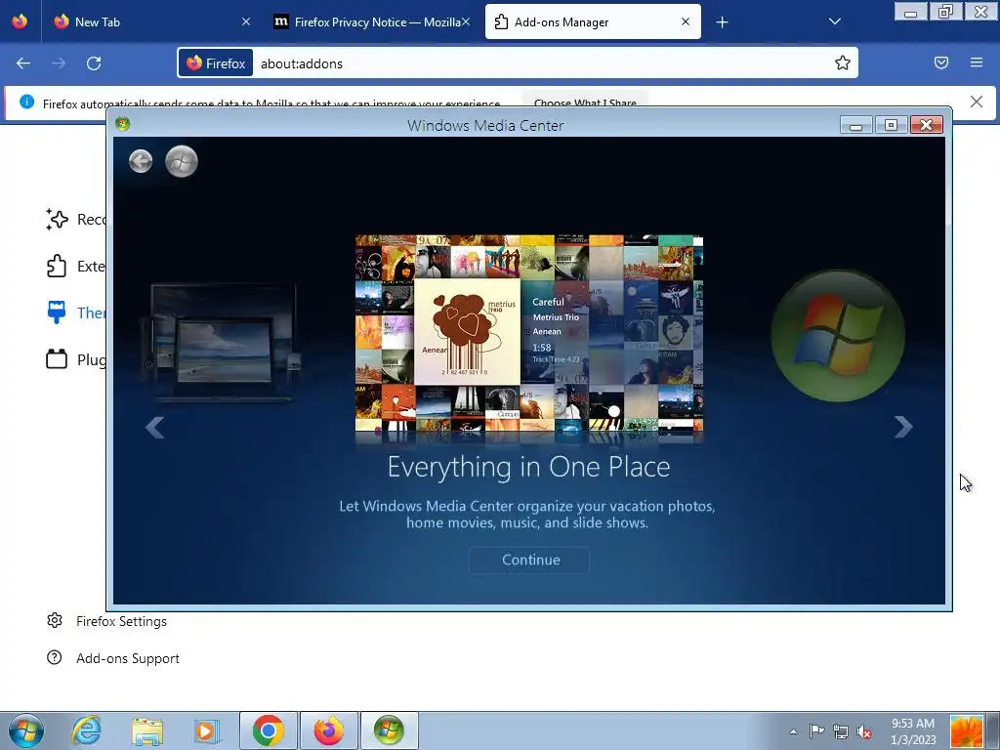Focus the about:addons address field
This screenshot has width=1000, height=750.
pos(542,63)
